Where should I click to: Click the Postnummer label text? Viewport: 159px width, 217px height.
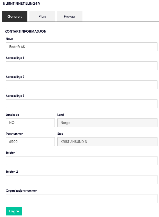click(14, 134)
